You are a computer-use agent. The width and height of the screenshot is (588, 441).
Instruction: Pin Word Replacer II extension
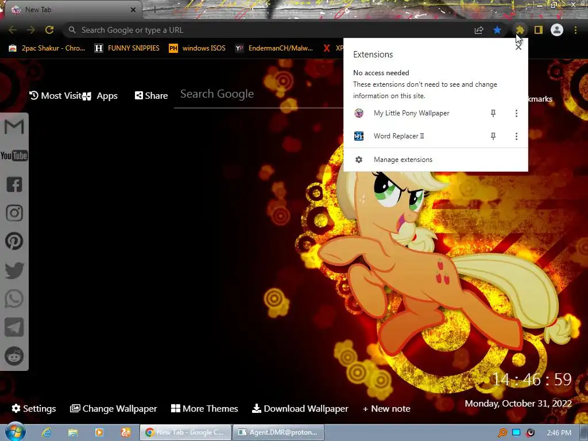point(493,136)
